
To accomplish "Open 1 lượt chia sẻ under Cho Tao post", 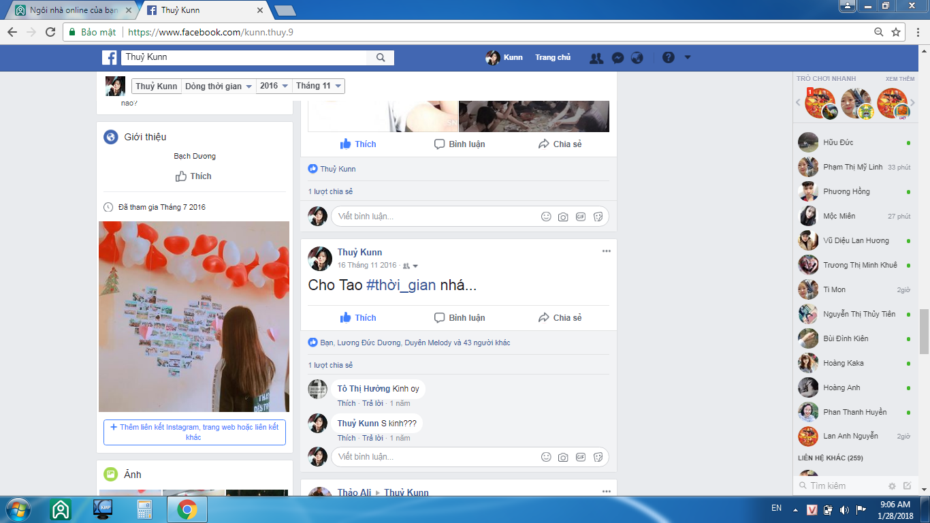I will click(x=330, y=365).
